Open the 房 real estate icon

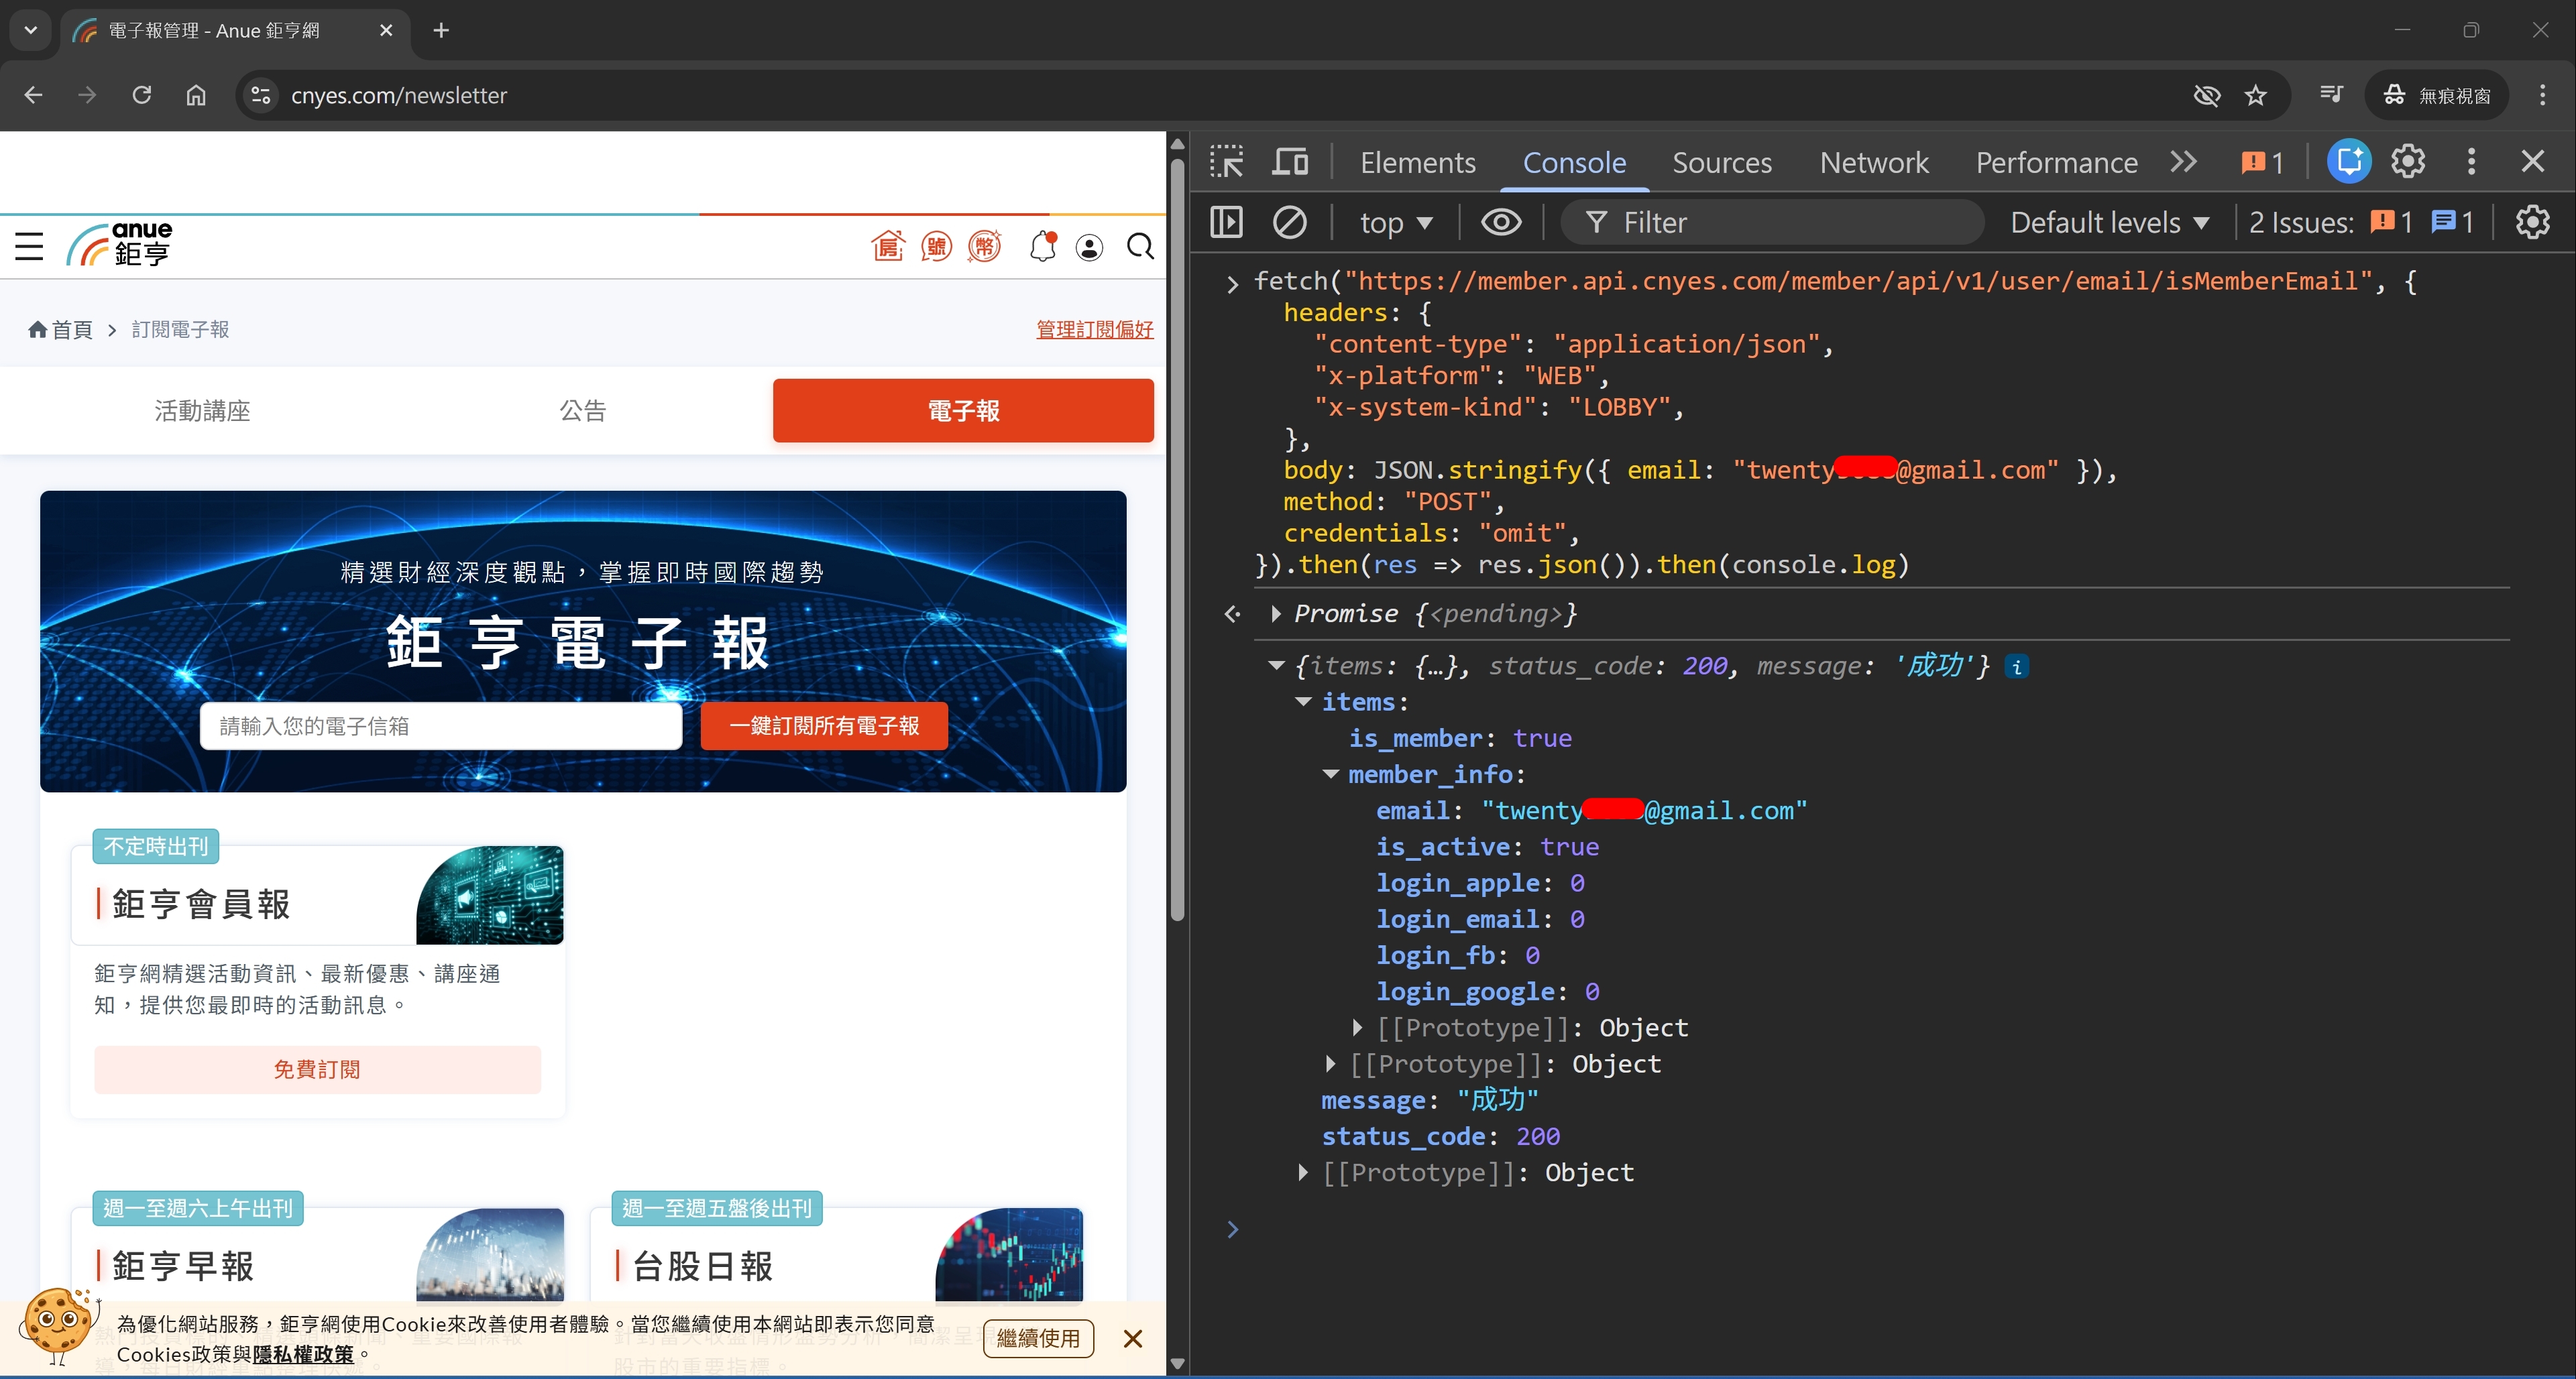point(887,246)
